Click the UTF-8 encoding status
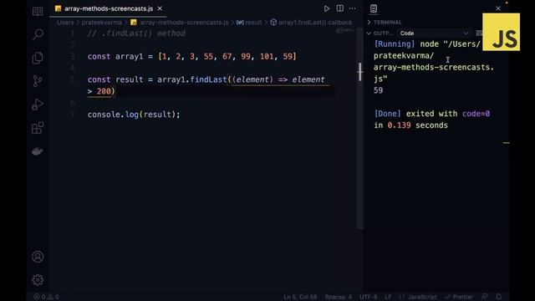The image size is (535, 301). 368,297
